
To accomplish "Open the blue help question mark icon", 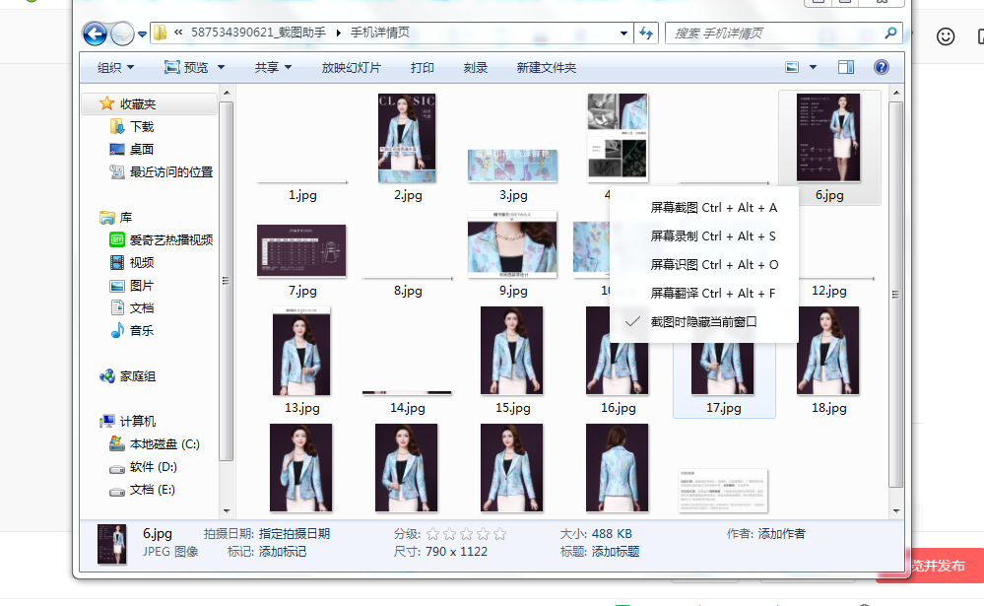I will click(882, 67).
